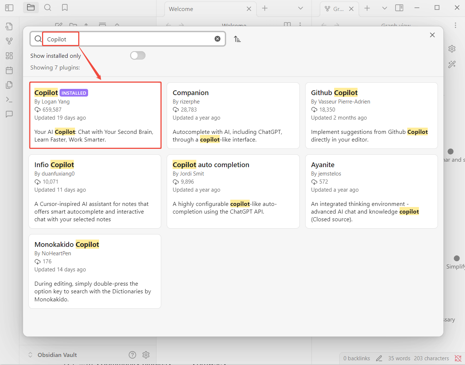
Task: Open the templates icon in the ribbon
Action: 10,85
